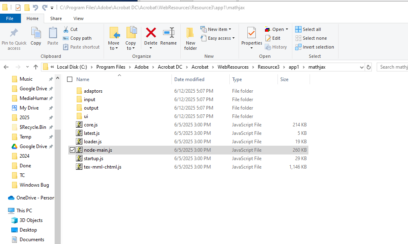Click the History icon
The width and height of the screenshot is (408, 244).
tap(268, 47)
